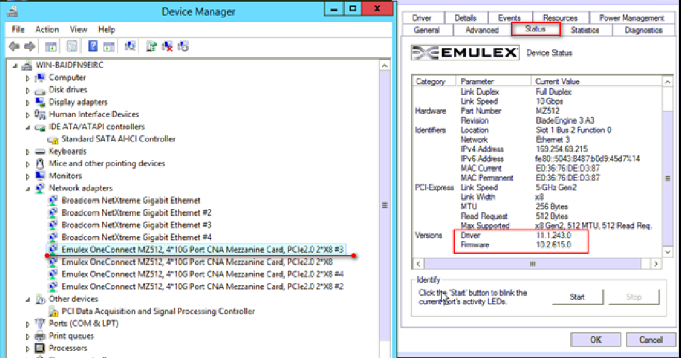Screen dimensions: 681x358
Task: Collapse the WIN-BAIDFN9EIRC root node
Action: [x=15, y=65]
